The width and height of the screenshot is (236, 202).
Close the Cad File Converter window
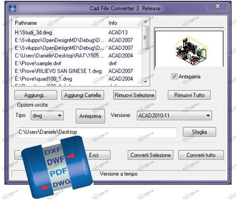point(218,6)
